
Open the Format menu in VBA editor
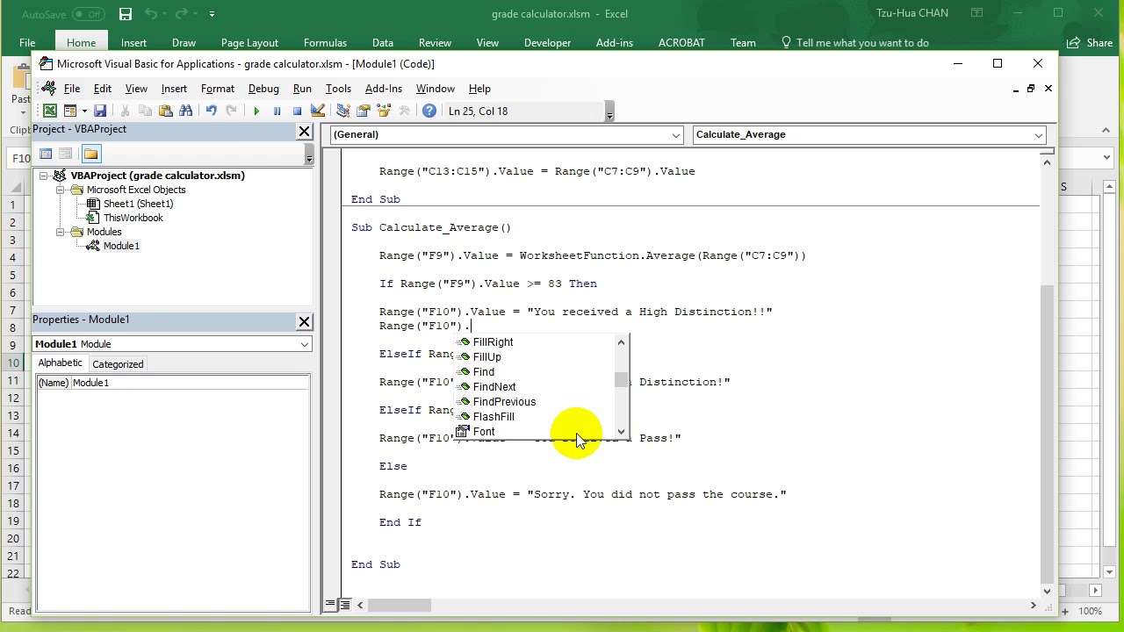(x=218, y=88)
